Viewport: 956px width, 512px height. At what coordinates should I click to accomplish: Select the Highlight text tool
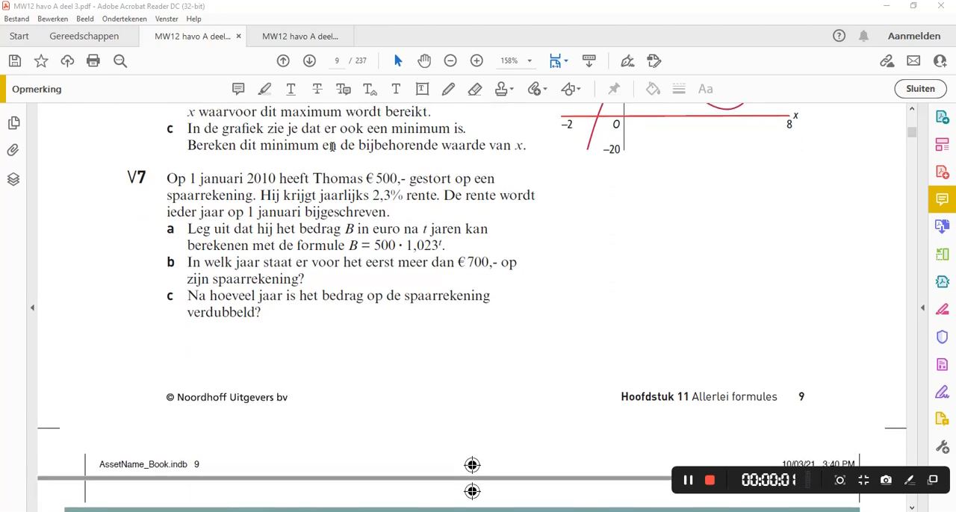tap(264, 89)
